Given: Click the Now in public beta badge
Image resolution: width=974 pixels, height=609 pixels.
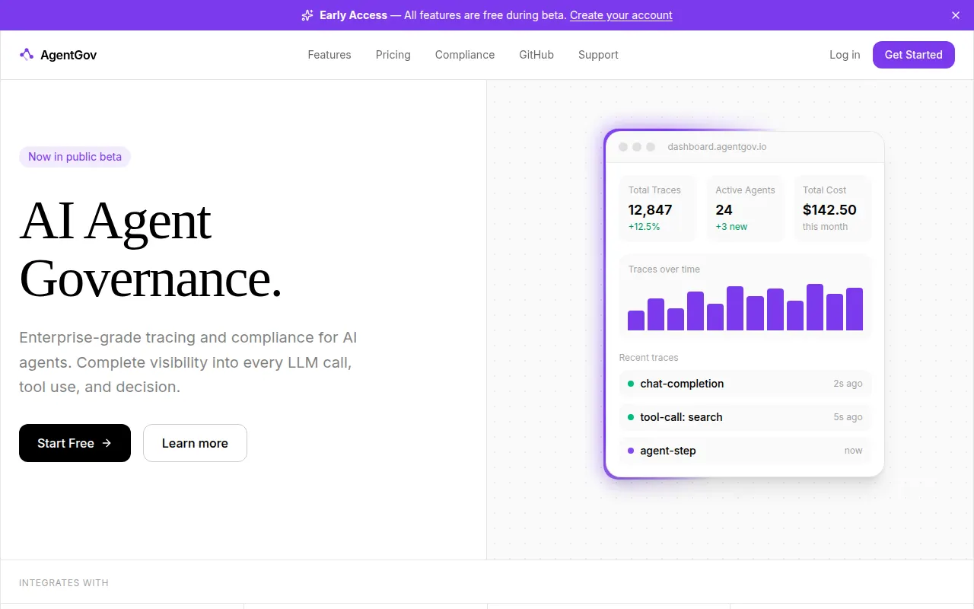Looking at the screenshot, I should (75, 157).
